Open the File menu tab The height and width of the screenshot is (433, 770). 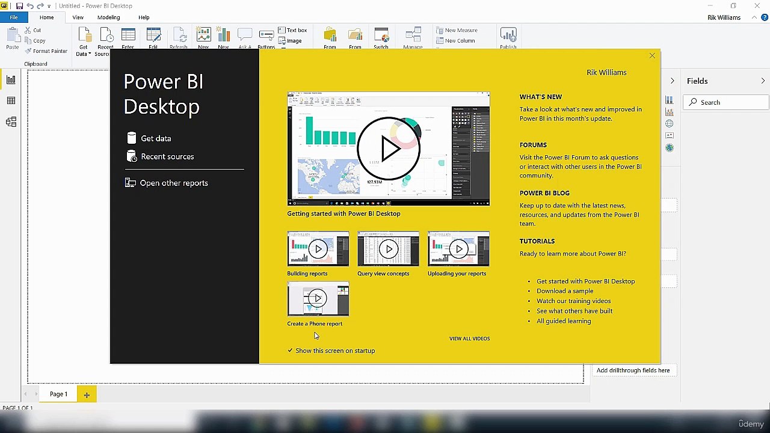13,17
